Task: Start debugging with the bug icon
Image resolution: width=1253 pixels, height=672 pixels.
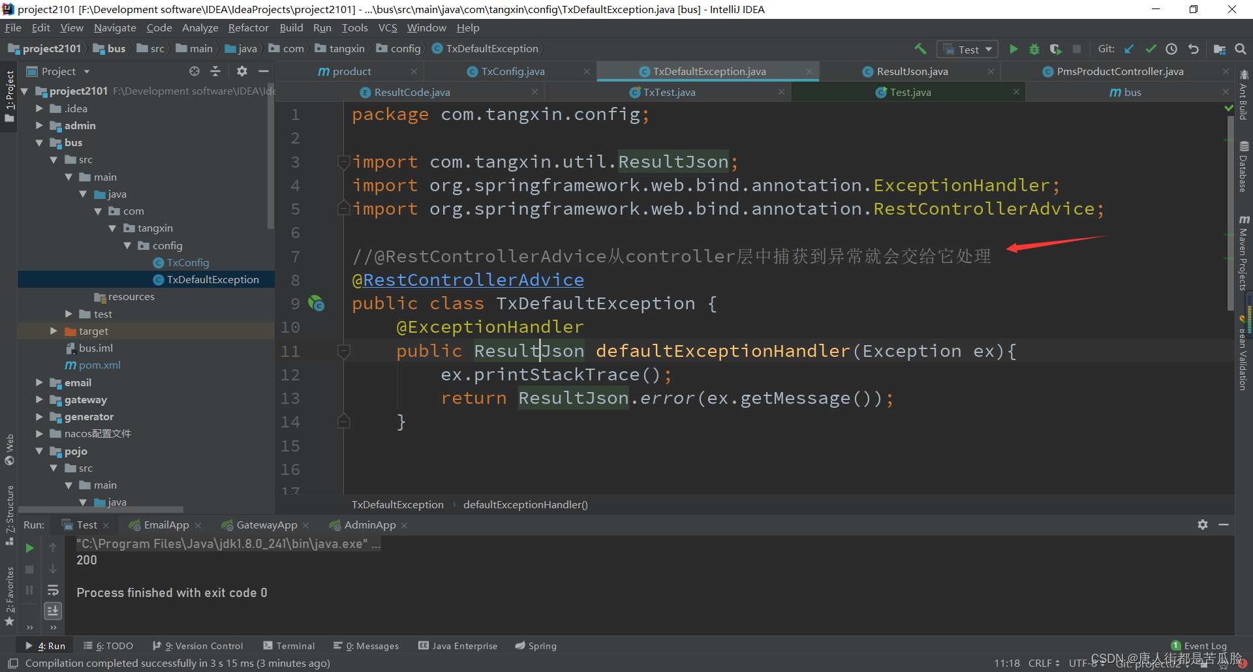Action: (x=1034, y=49)
